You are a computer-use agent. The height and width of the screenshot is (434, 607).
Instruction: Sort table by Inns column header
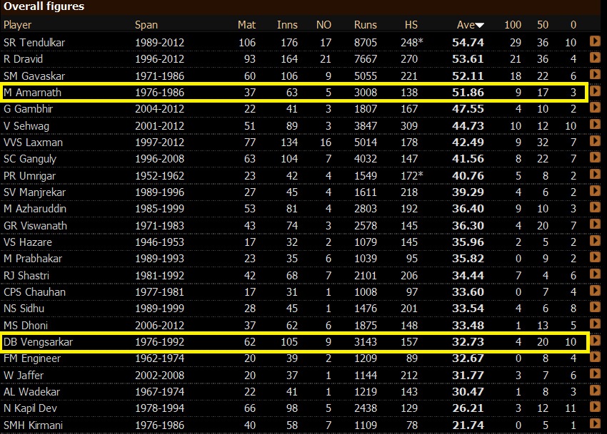pos(287,25)
